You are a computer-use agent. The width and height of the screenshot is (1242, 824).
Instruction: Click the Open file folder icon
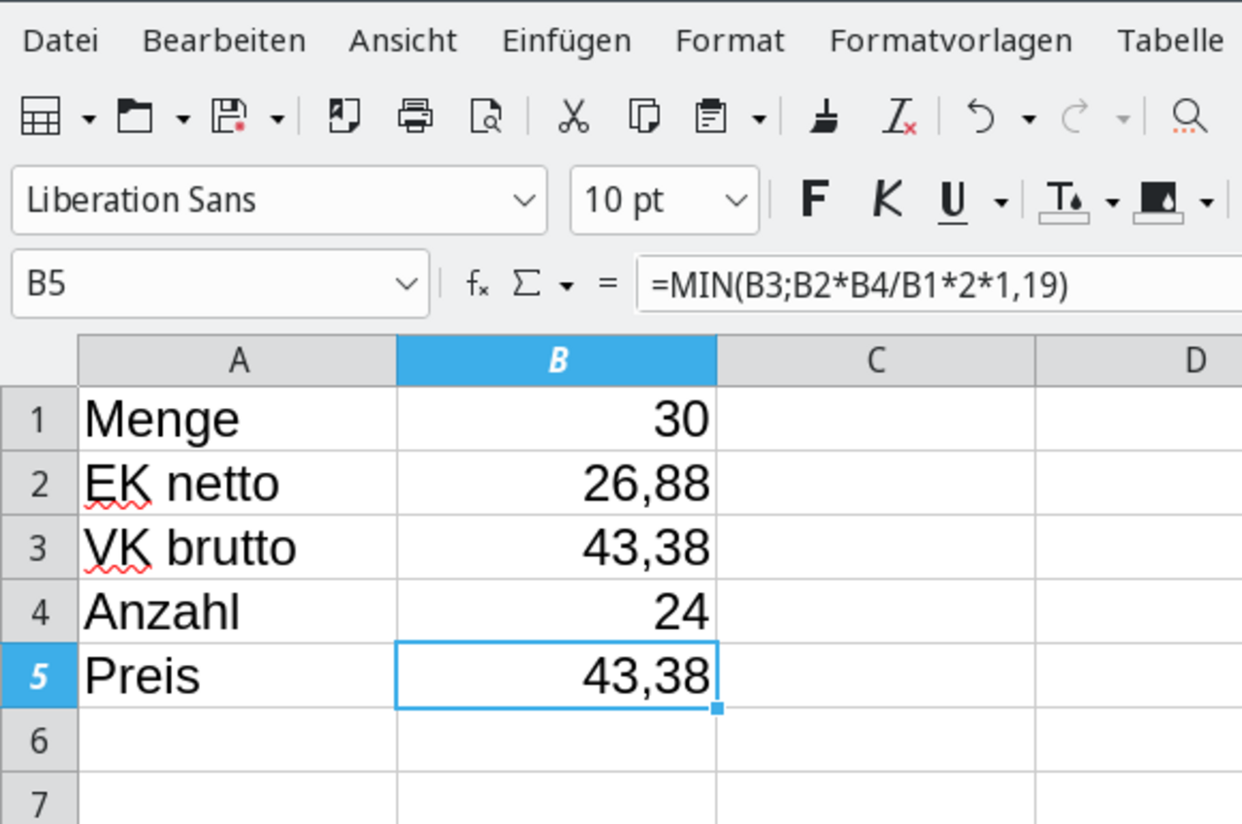pyautogui.click(x=135, y=117)
